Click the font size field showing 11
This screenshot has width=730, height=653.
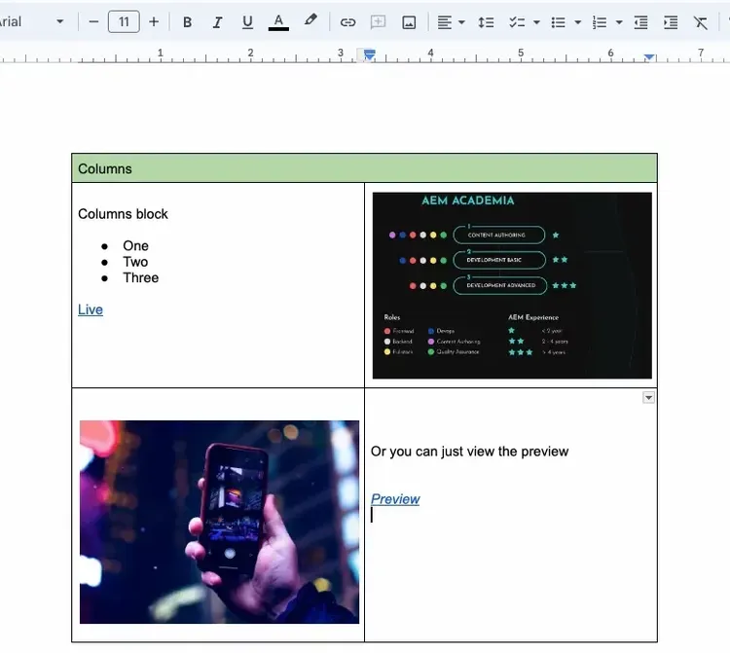pos(124,21)
